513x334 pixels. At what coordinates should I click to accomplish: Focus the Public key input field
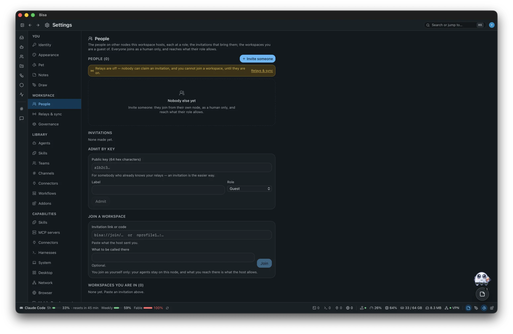tap(182, 168)
